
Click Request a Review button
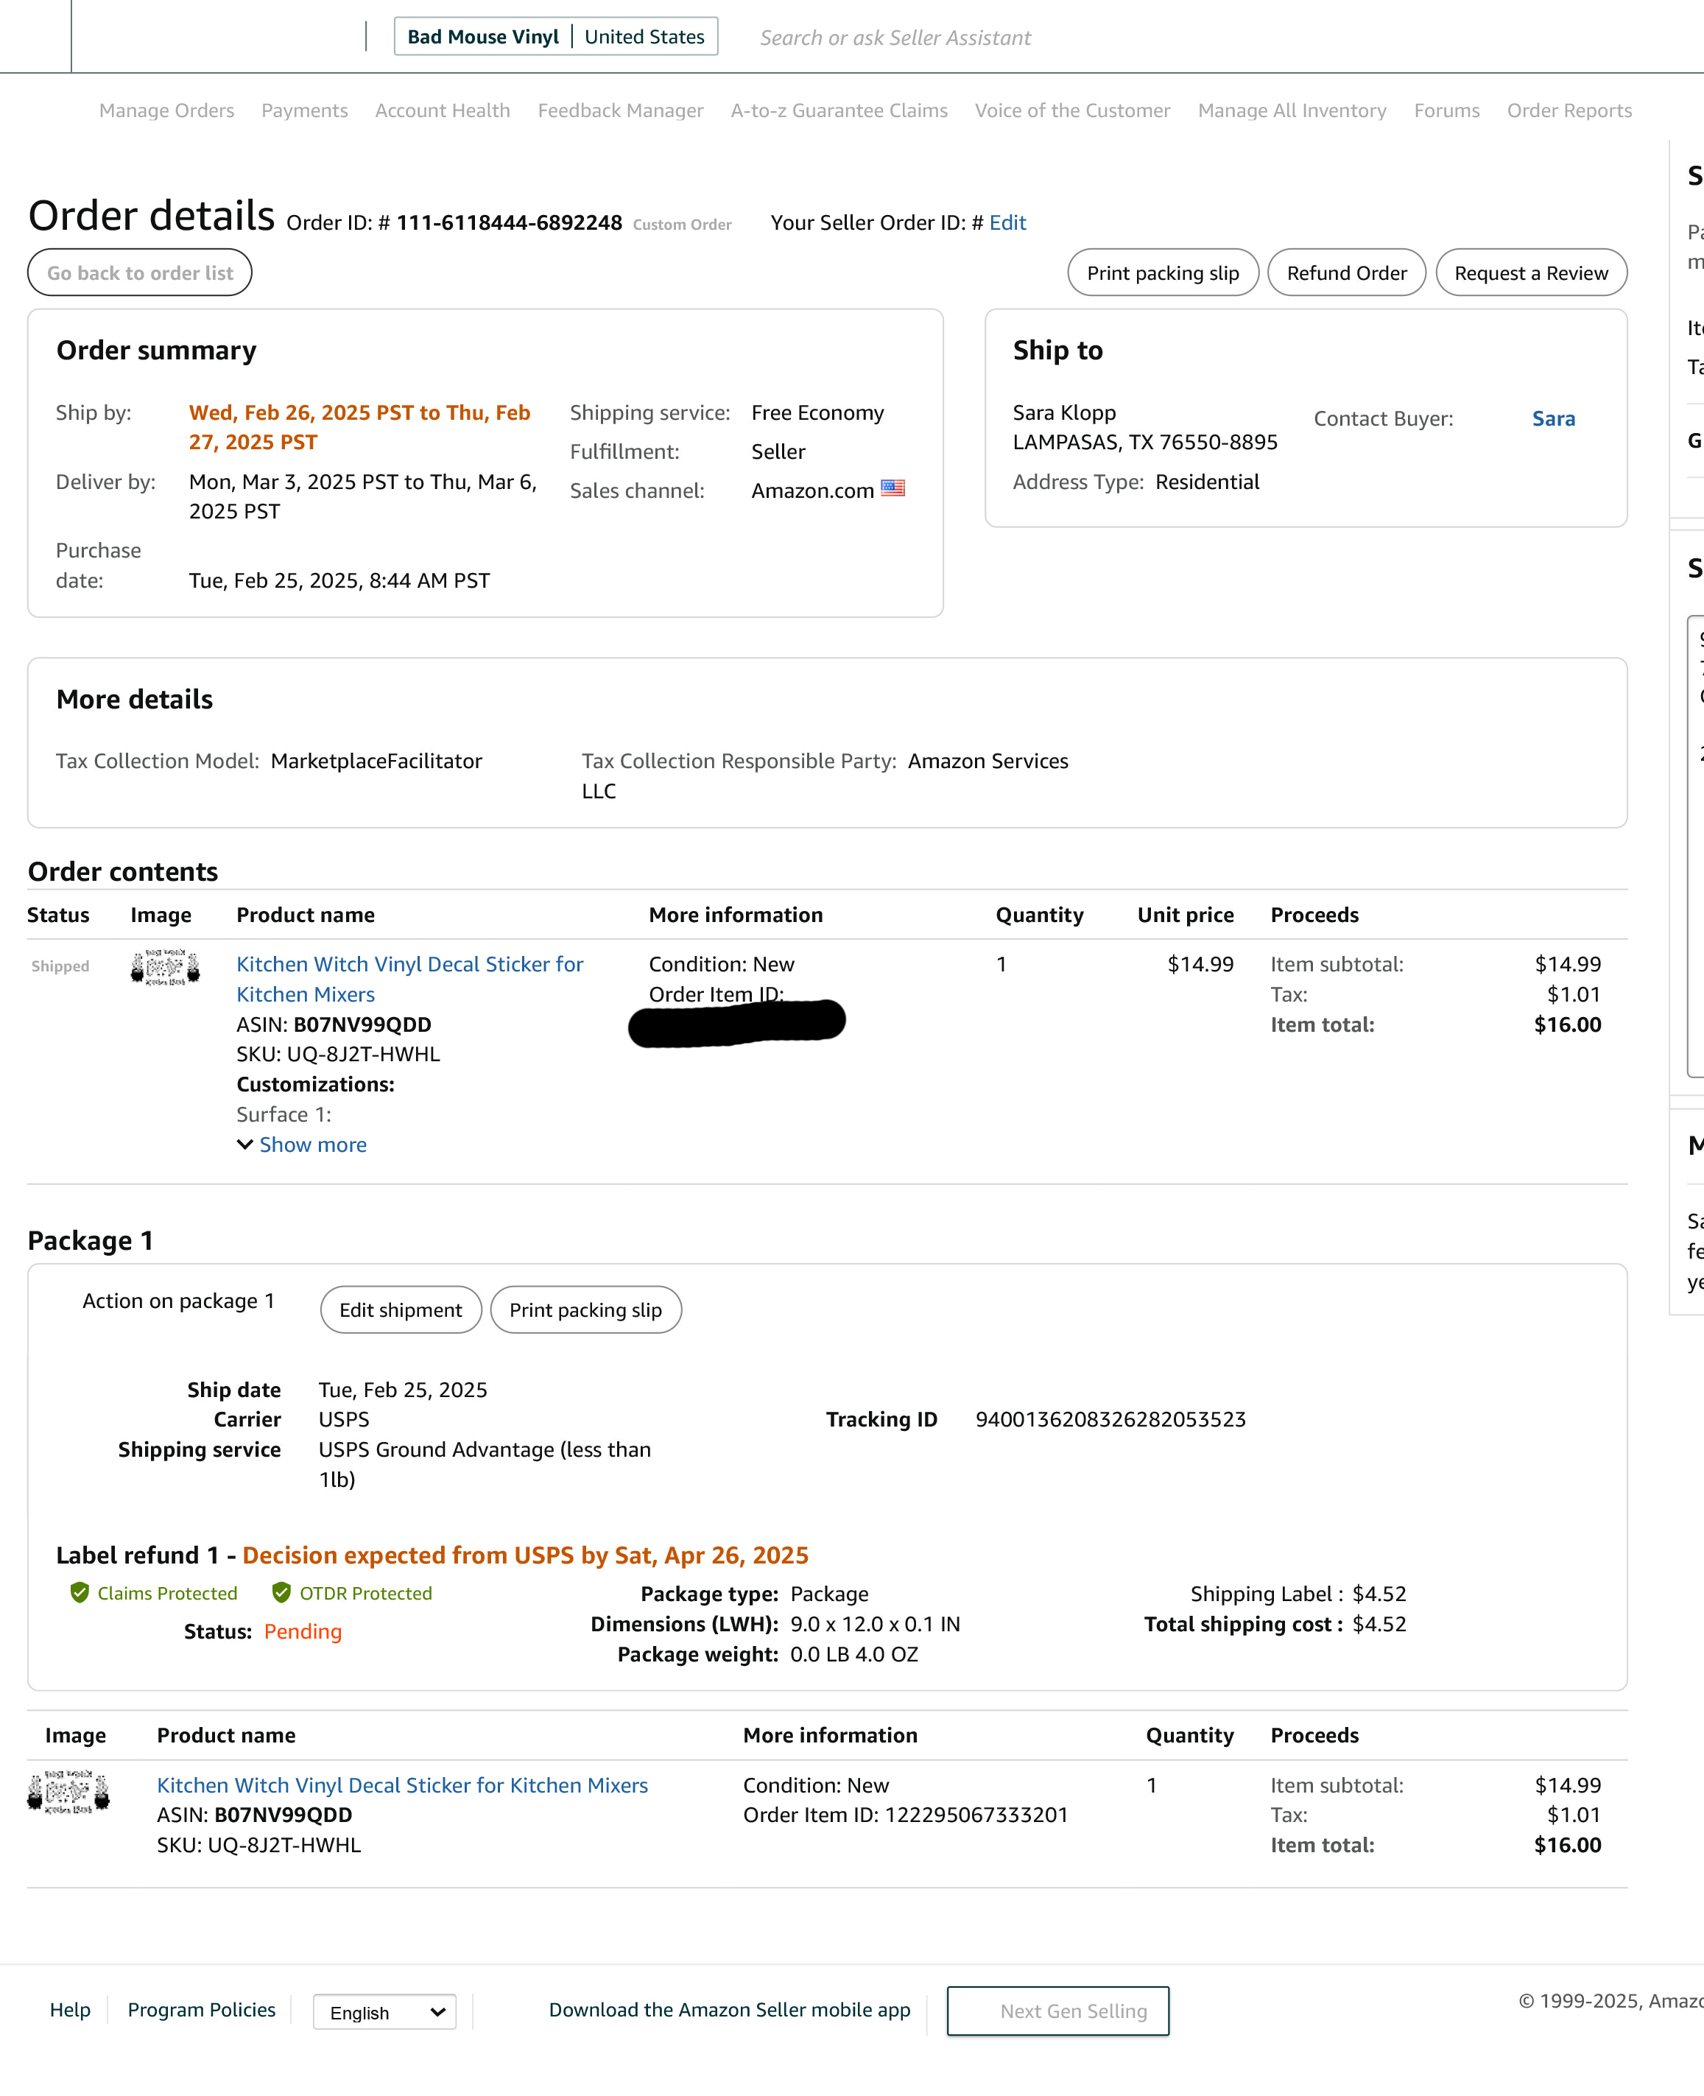pyautogui.click(x=1531, y=273)
